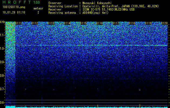Viewport: 170px width, 108px height.
Task: Click observer name Masayuki Kobayashi
Action: pyautogui.click(x=97, y=3)
